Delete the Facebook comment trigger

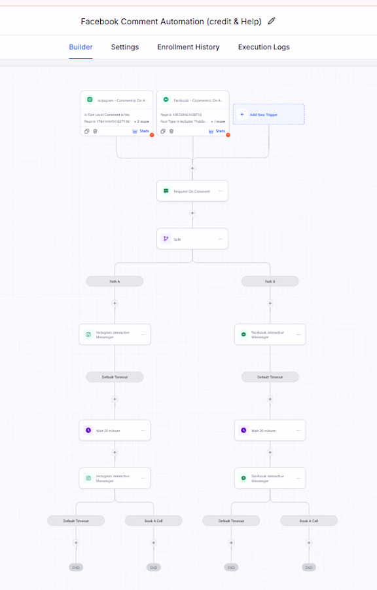pyautogui.click(x=171, y=131)
